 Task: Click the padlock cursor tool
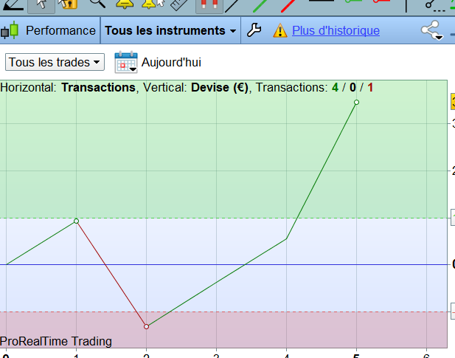point(68,4)
